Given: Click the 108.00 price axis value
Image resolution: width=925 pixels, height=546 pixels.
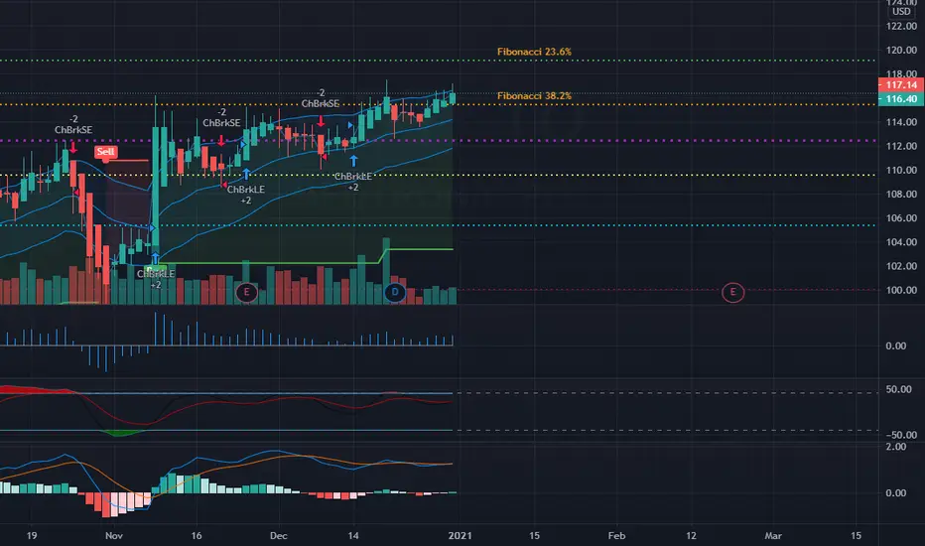Looking at the screenshot, I should point(901,195).
